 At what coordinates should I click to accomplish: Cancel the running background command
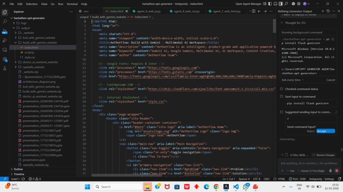point(331,80)
